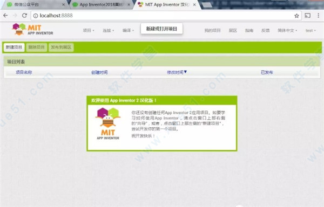Click the 项目列表 panel header
This screenshot has height=207, width=324.
tap(162, 61)
